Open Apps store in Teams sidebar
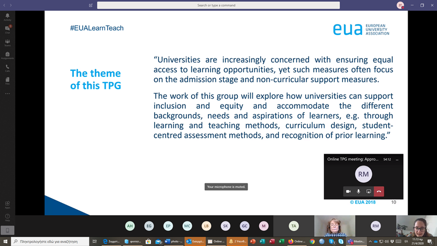 click(7, 205)
